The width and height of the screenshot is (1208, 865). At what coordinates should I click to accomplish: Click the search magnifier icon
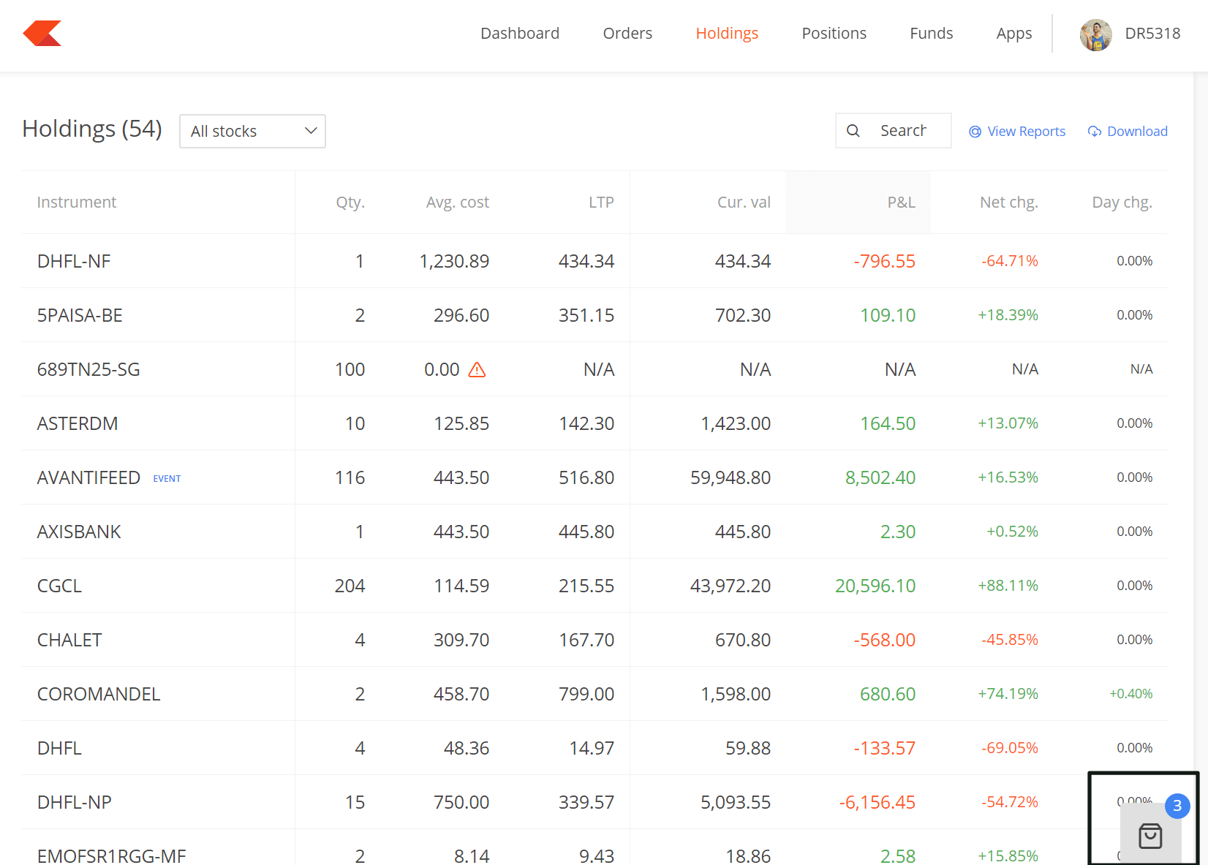pos(853,131)
